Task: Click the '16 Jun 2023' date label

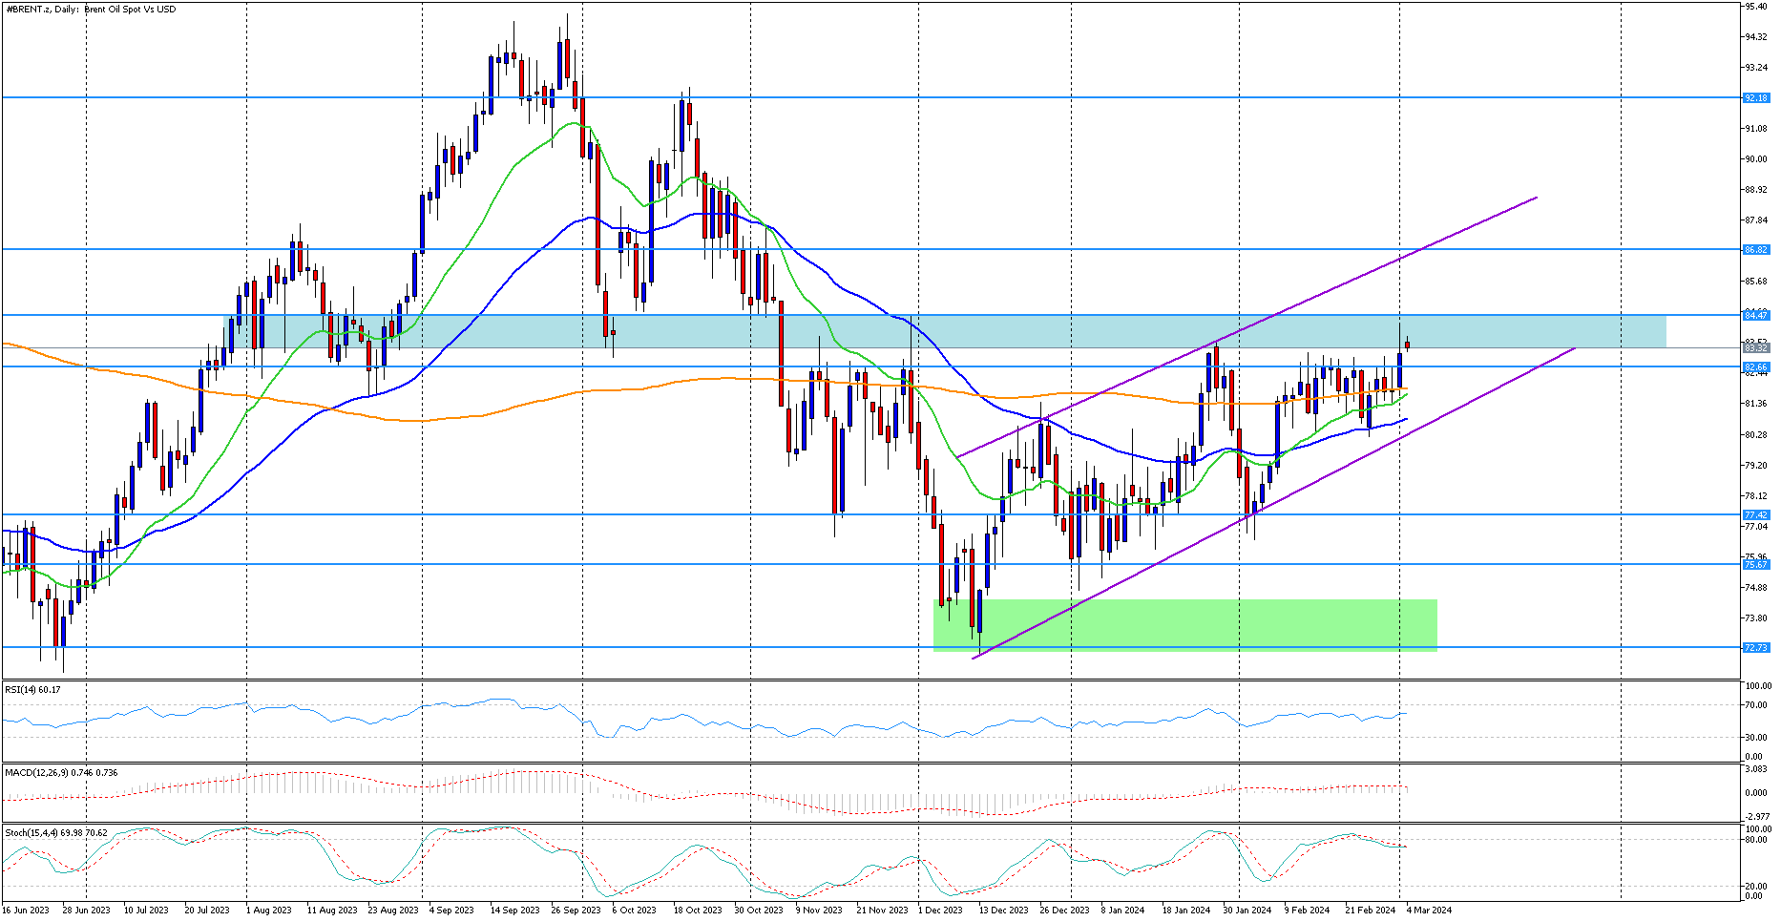Action: (x=27, y=911)
